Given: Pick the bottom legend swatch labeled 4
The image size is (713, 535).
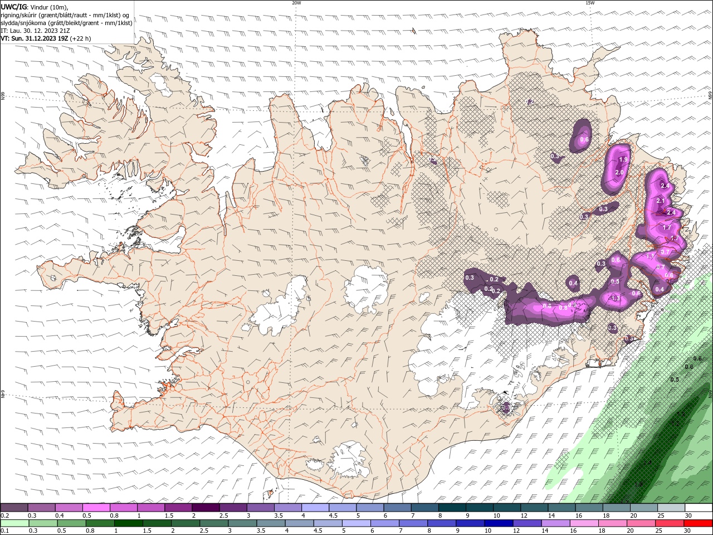Looking at the screenshot, I should click(299, 523).
